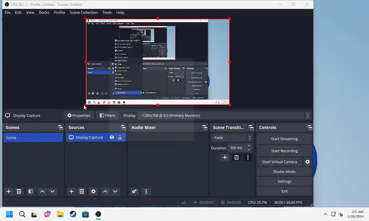The width and height of the screenshot is (369, 221).
Task: Open the Edit menu
Action: point(18,12)
